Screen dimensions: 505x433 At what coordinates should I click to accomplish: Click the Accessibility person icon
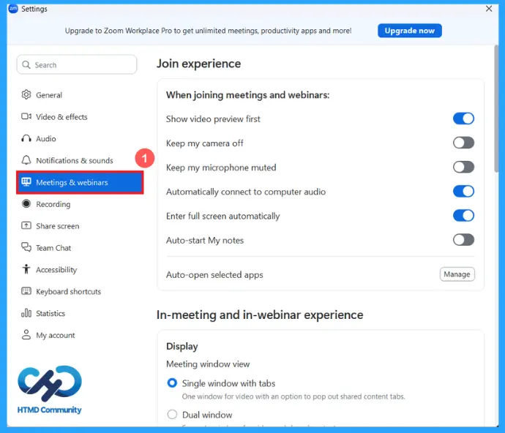click(x=26, y=269)
